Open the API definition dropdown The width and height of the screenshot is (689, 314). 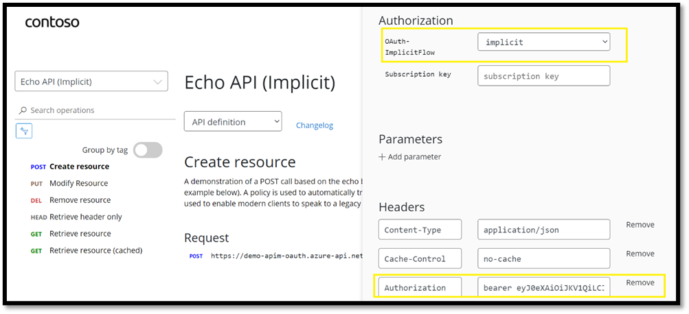coord(233,121)
